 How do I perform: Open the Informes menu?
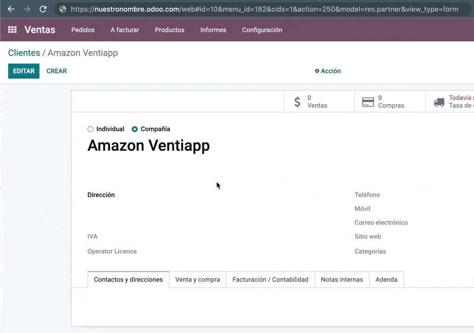pyautogui.click(x=213, y=30)
